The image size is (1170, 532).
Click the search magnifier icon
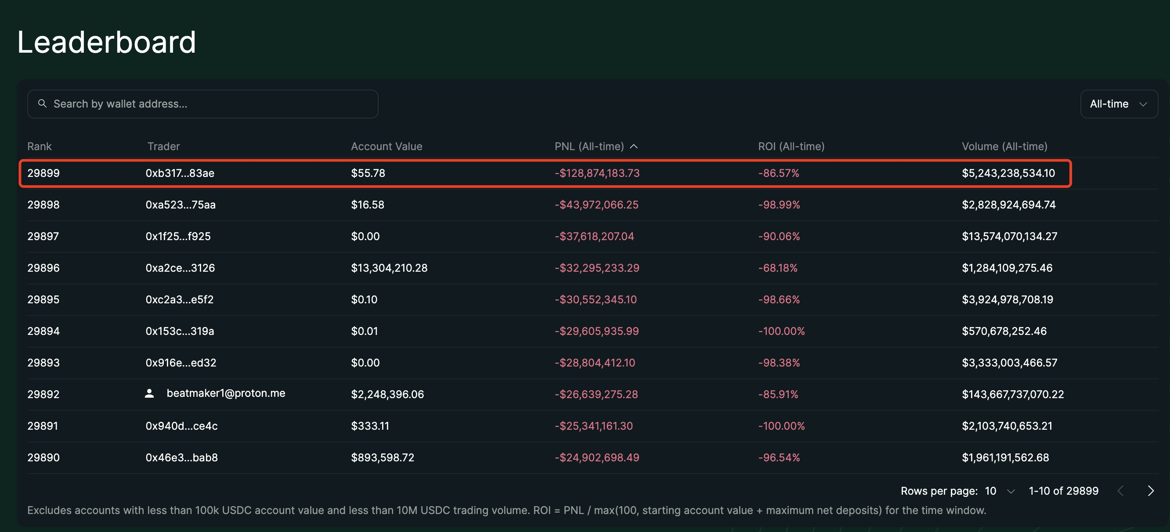42,104
